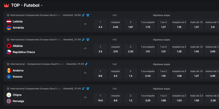
Task: Click the crown icon beside TOP - Futebol
Action: [7, 5]
